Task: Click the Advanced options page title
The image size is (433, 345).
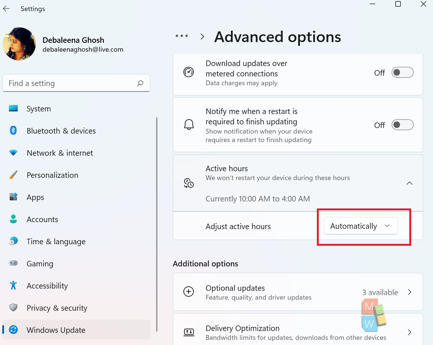Action: 278,37
